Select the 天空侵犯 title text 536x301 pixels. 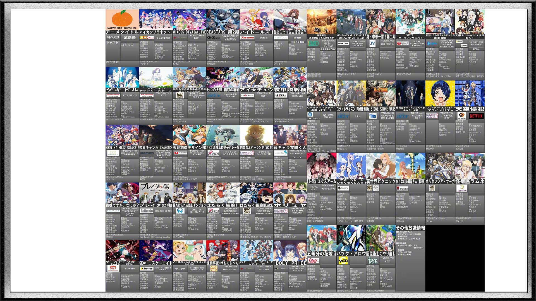[470, 109]
